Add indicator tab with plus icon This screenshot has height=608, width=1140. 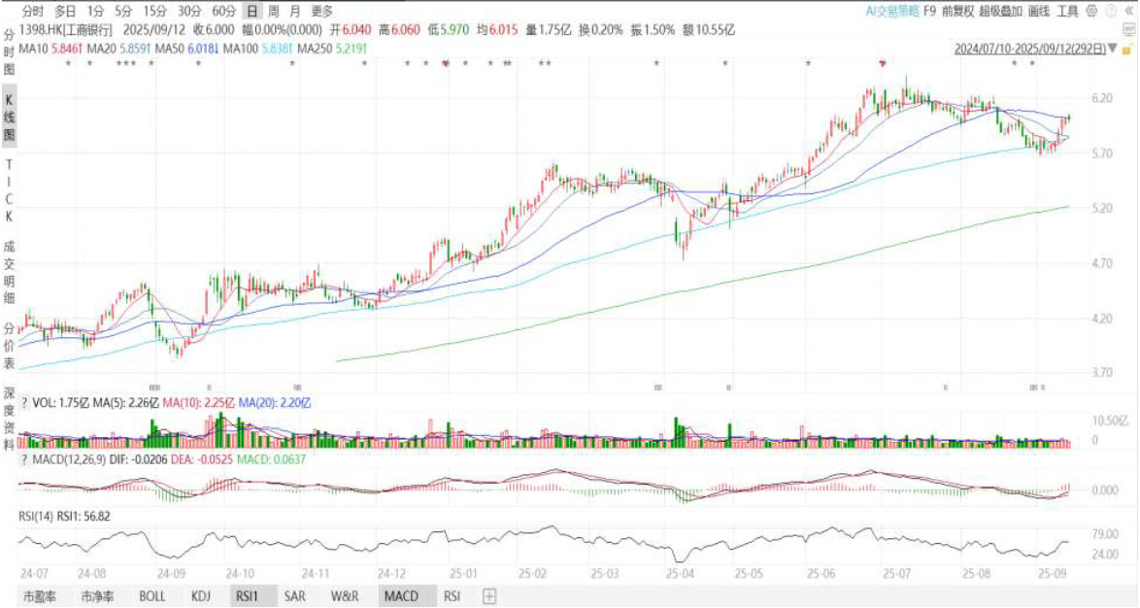coord(489,595)
